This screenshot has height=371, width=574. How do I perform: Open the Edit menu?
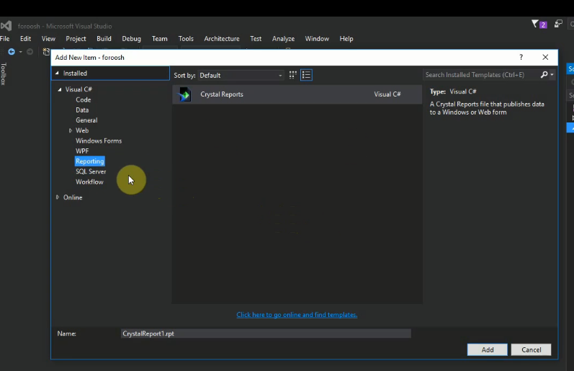pos(25,38)
